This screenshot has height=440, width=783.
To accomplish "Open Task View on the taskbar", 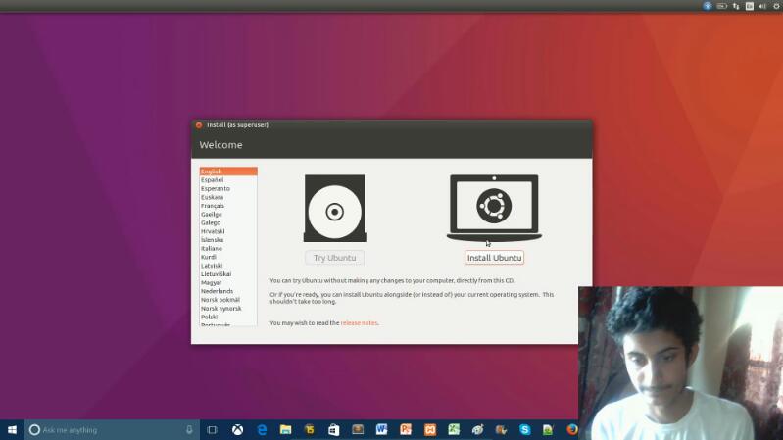I will [212, 429].
